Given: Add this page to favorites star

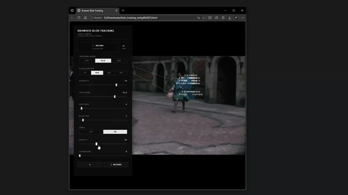Looking at the screenshot, I should click(x=203, y=18).
